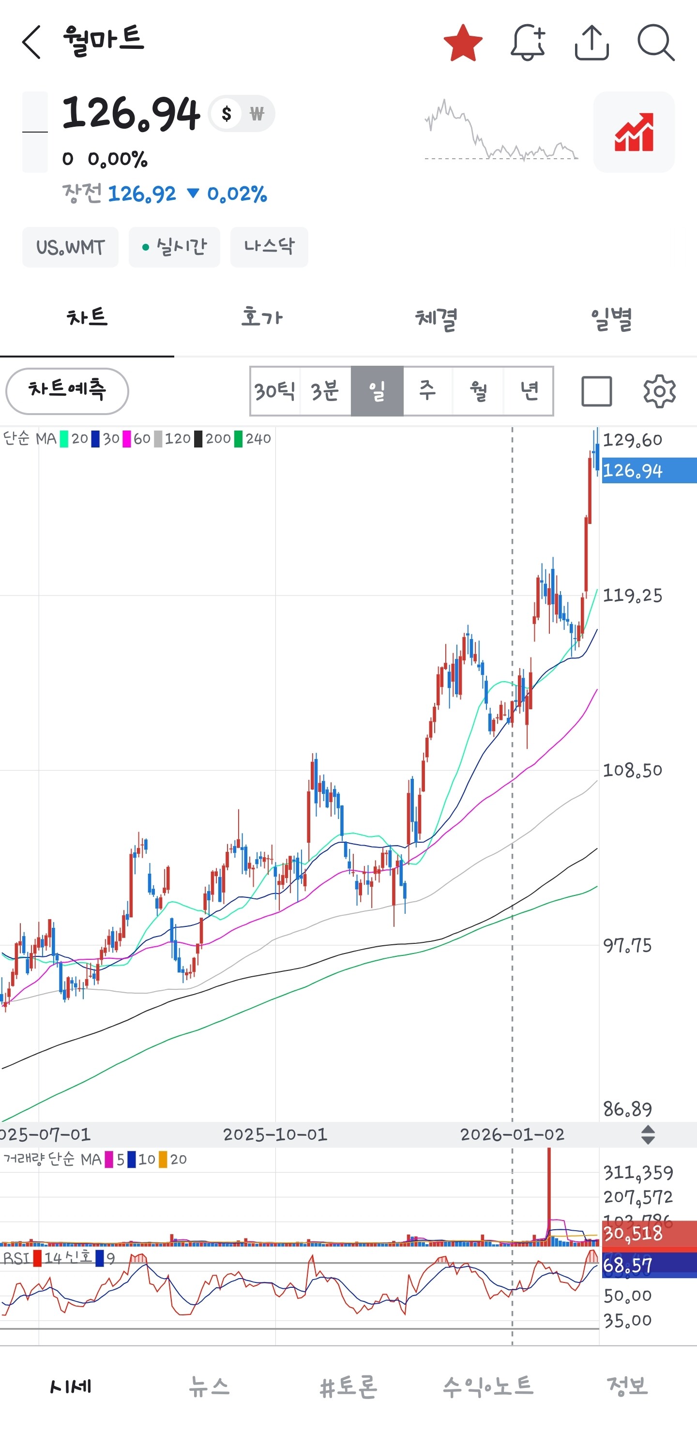Image resolution: width=697 pixels, height=1430 pixels.
Task: Click the volume MA 5 magenta swatch
Action: 109,1159
